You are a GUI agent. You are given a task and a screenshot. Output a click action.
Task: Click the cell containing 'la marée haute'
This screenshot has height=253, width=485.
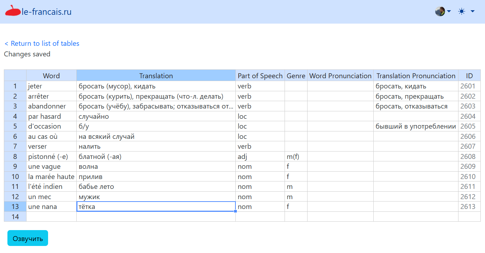pyautogui.click(x=51, y=177)
